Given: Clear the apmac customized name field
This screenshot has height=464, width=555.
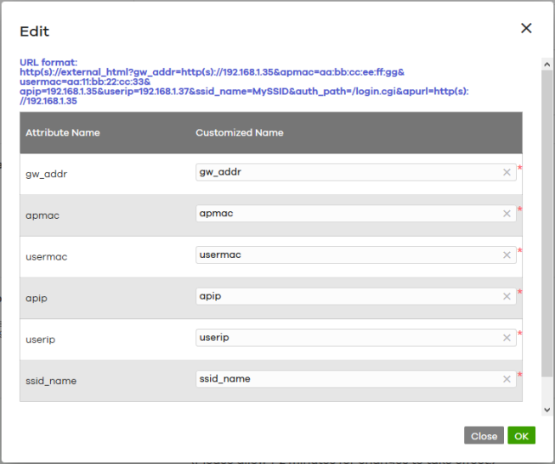Looking at the screenshot, I should coord(507,214).
